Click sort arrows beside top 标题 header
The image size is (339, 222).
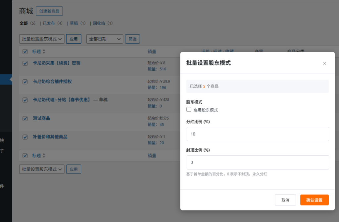click(x=44, y=52)
